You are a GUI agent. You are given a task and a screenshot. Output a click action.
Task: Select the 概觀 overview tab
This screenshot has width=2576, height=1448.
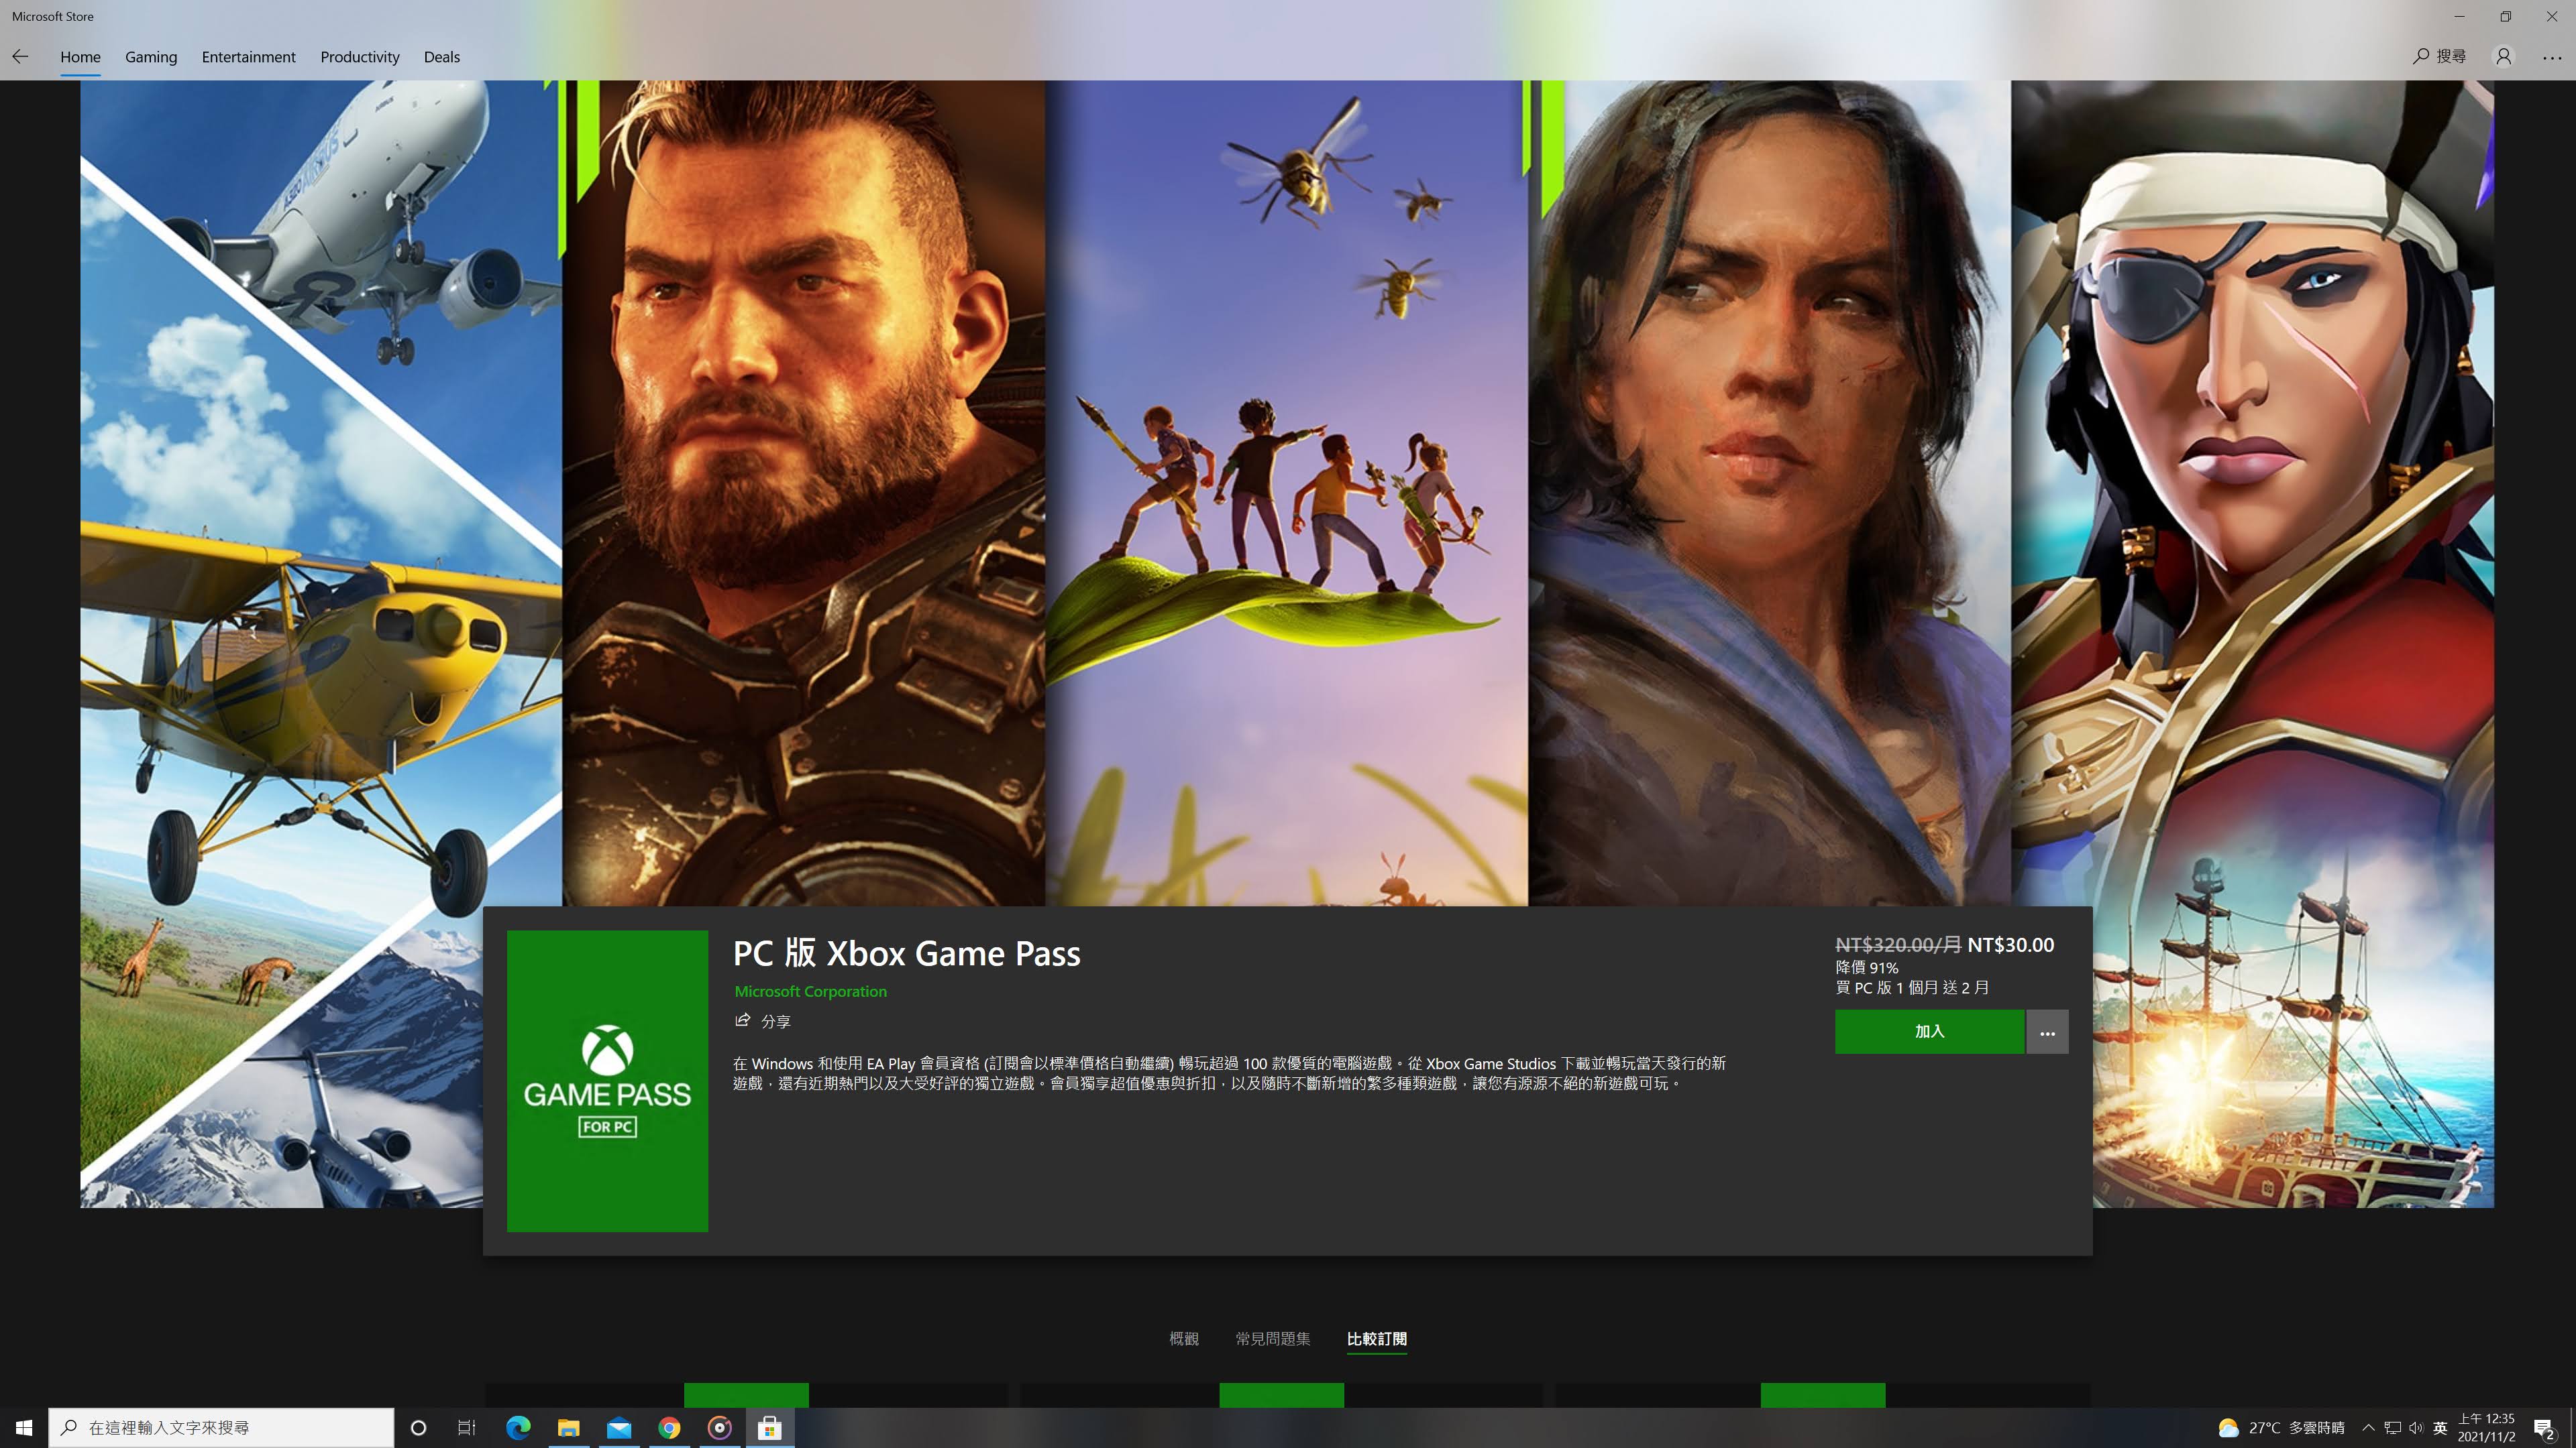click(1183, 1338)
